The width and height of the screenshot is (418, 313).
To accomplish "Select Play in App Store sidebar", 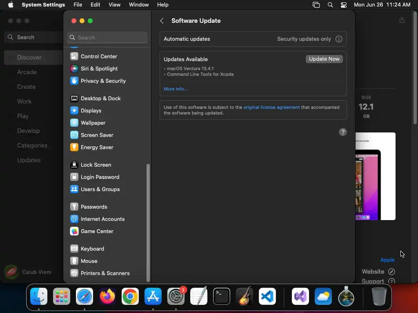I will pyautogui.click(x=23, y=116).
